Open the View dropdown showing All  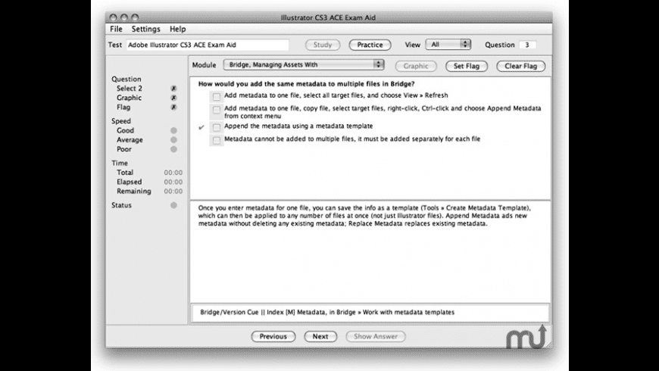pyautogui.click(x=448, y=44)
